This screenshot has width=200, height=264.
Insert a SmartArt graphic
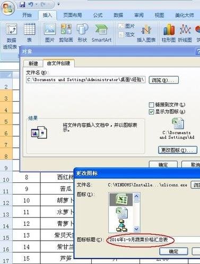[101, 33]
